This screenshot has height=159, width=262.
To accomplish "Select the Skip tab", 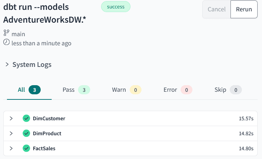I will point(228,90).
